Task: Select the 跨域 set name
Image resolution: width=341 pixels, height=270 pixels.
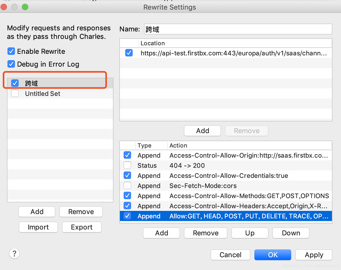Action: (x=31, y=83)
